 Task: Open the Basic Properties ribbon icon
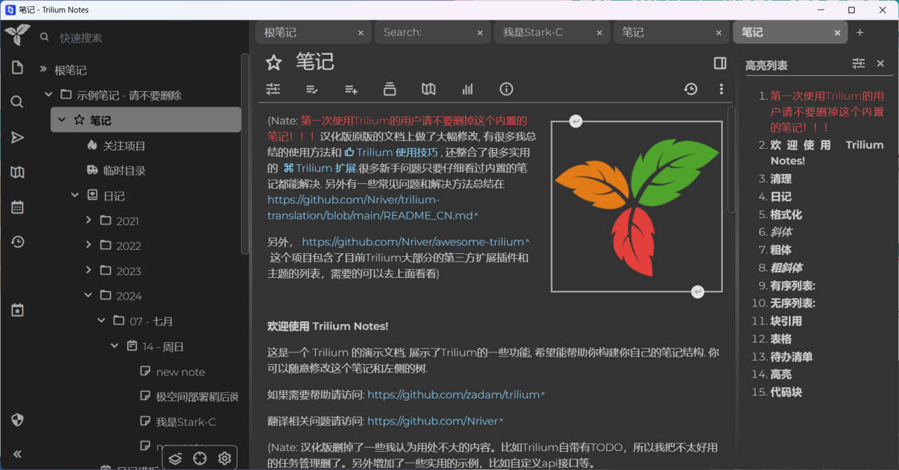[273, 89]
